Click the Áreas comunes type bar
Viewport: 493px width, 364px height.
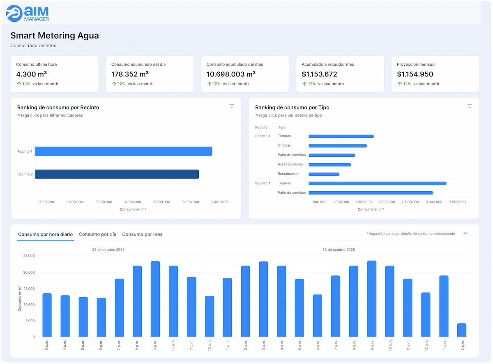pyautogui.click(x=329, y=165)
